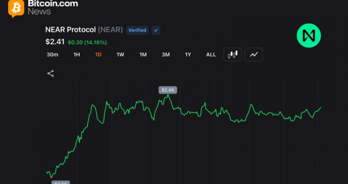This screenshot has height=184, width=348.
Task: Click the blue checkmark badge icon
Action: click(x=156, y=30)
